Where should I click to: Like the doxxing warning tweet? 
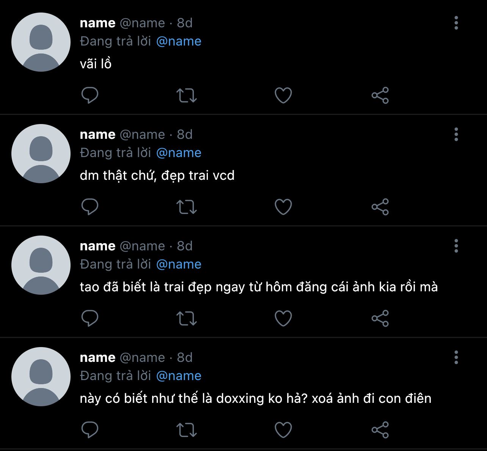[283, 430]
